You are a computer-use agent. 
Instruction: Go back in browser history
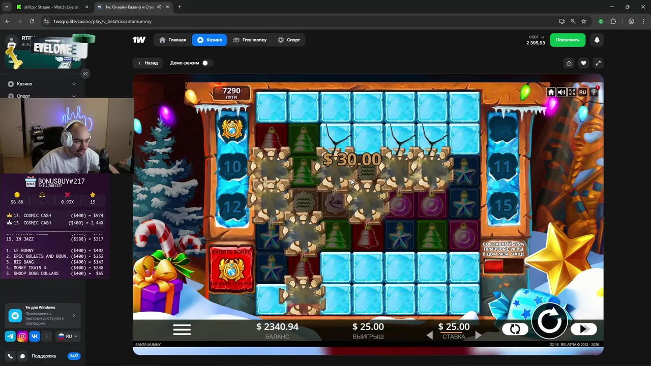(x=7, y=21)
